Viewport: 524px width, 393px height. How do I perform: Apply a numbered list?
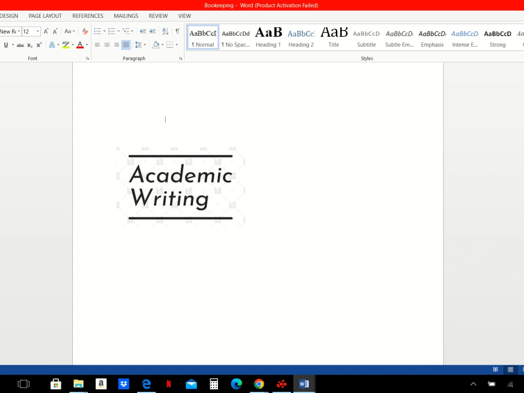(x=112, y=31)
